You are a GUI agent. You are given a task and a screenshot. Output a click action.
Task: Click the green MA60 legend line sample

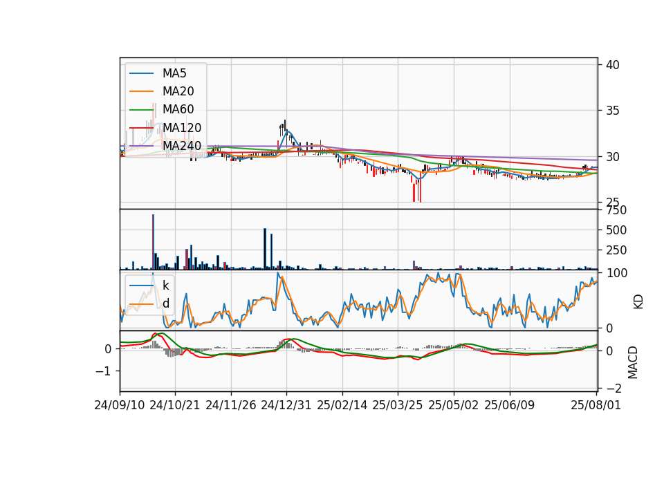coord(141,109)
